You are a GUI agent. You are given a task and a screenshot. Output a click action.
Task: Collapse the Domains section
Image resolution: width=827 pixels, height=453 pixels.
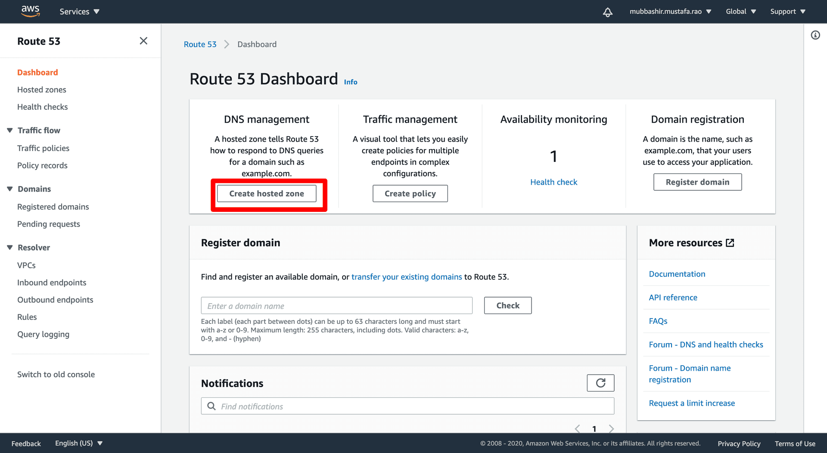10,189
